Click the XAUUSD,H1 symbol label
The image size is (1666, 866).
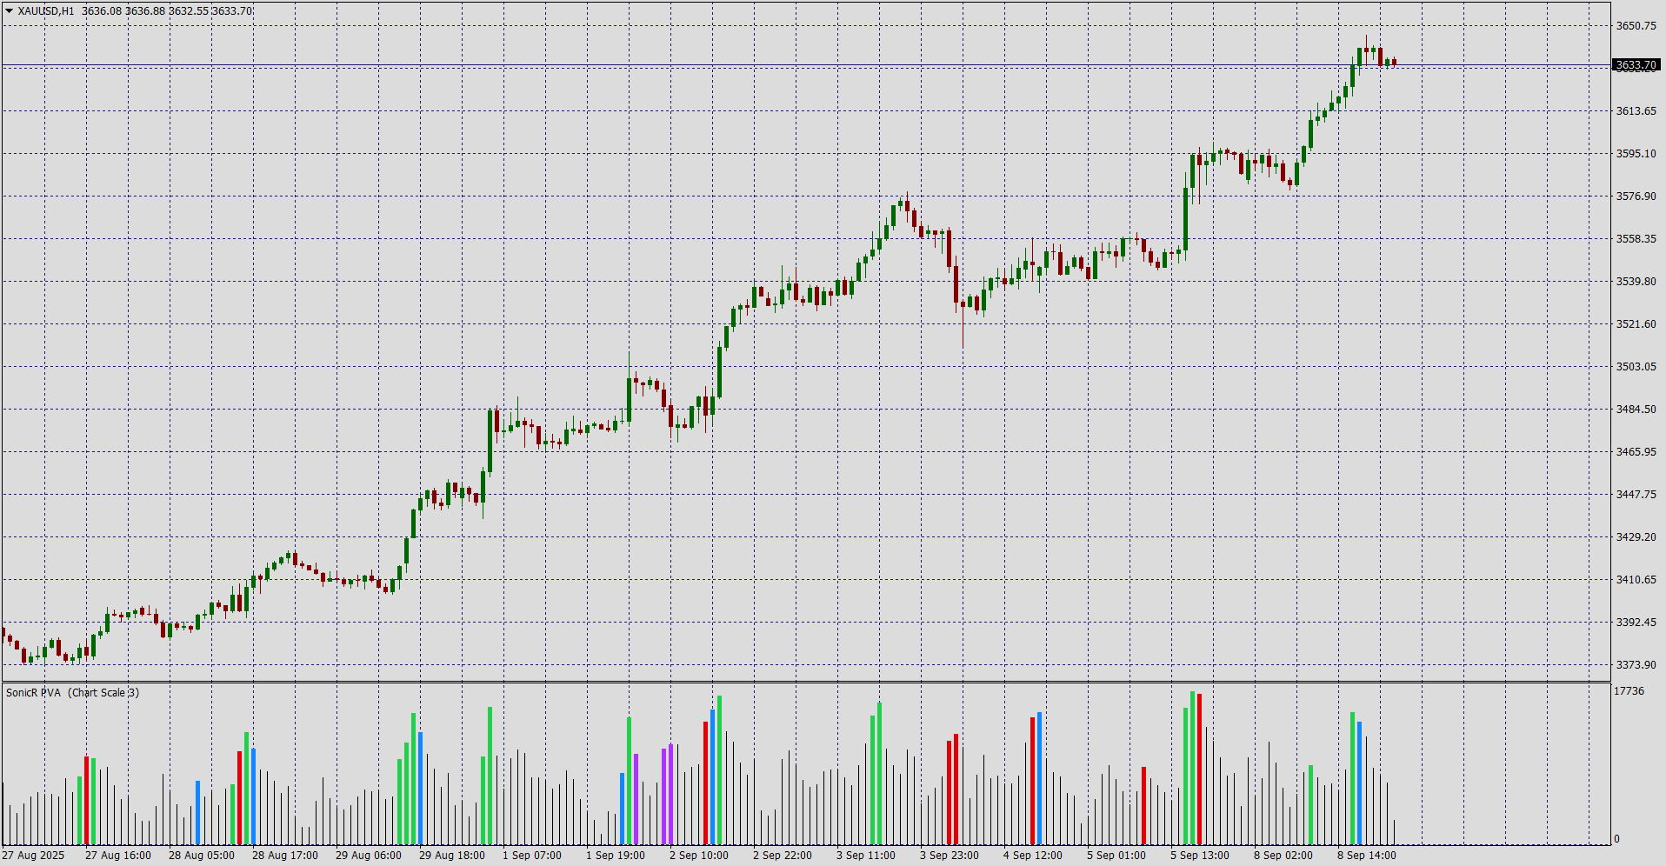[46, 11]
